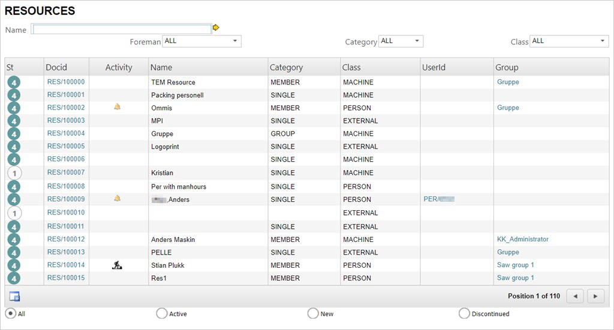Click the grid export icon in table footer
The height and width of the screenshot is (330, 614).
click(x=14, y=296)
